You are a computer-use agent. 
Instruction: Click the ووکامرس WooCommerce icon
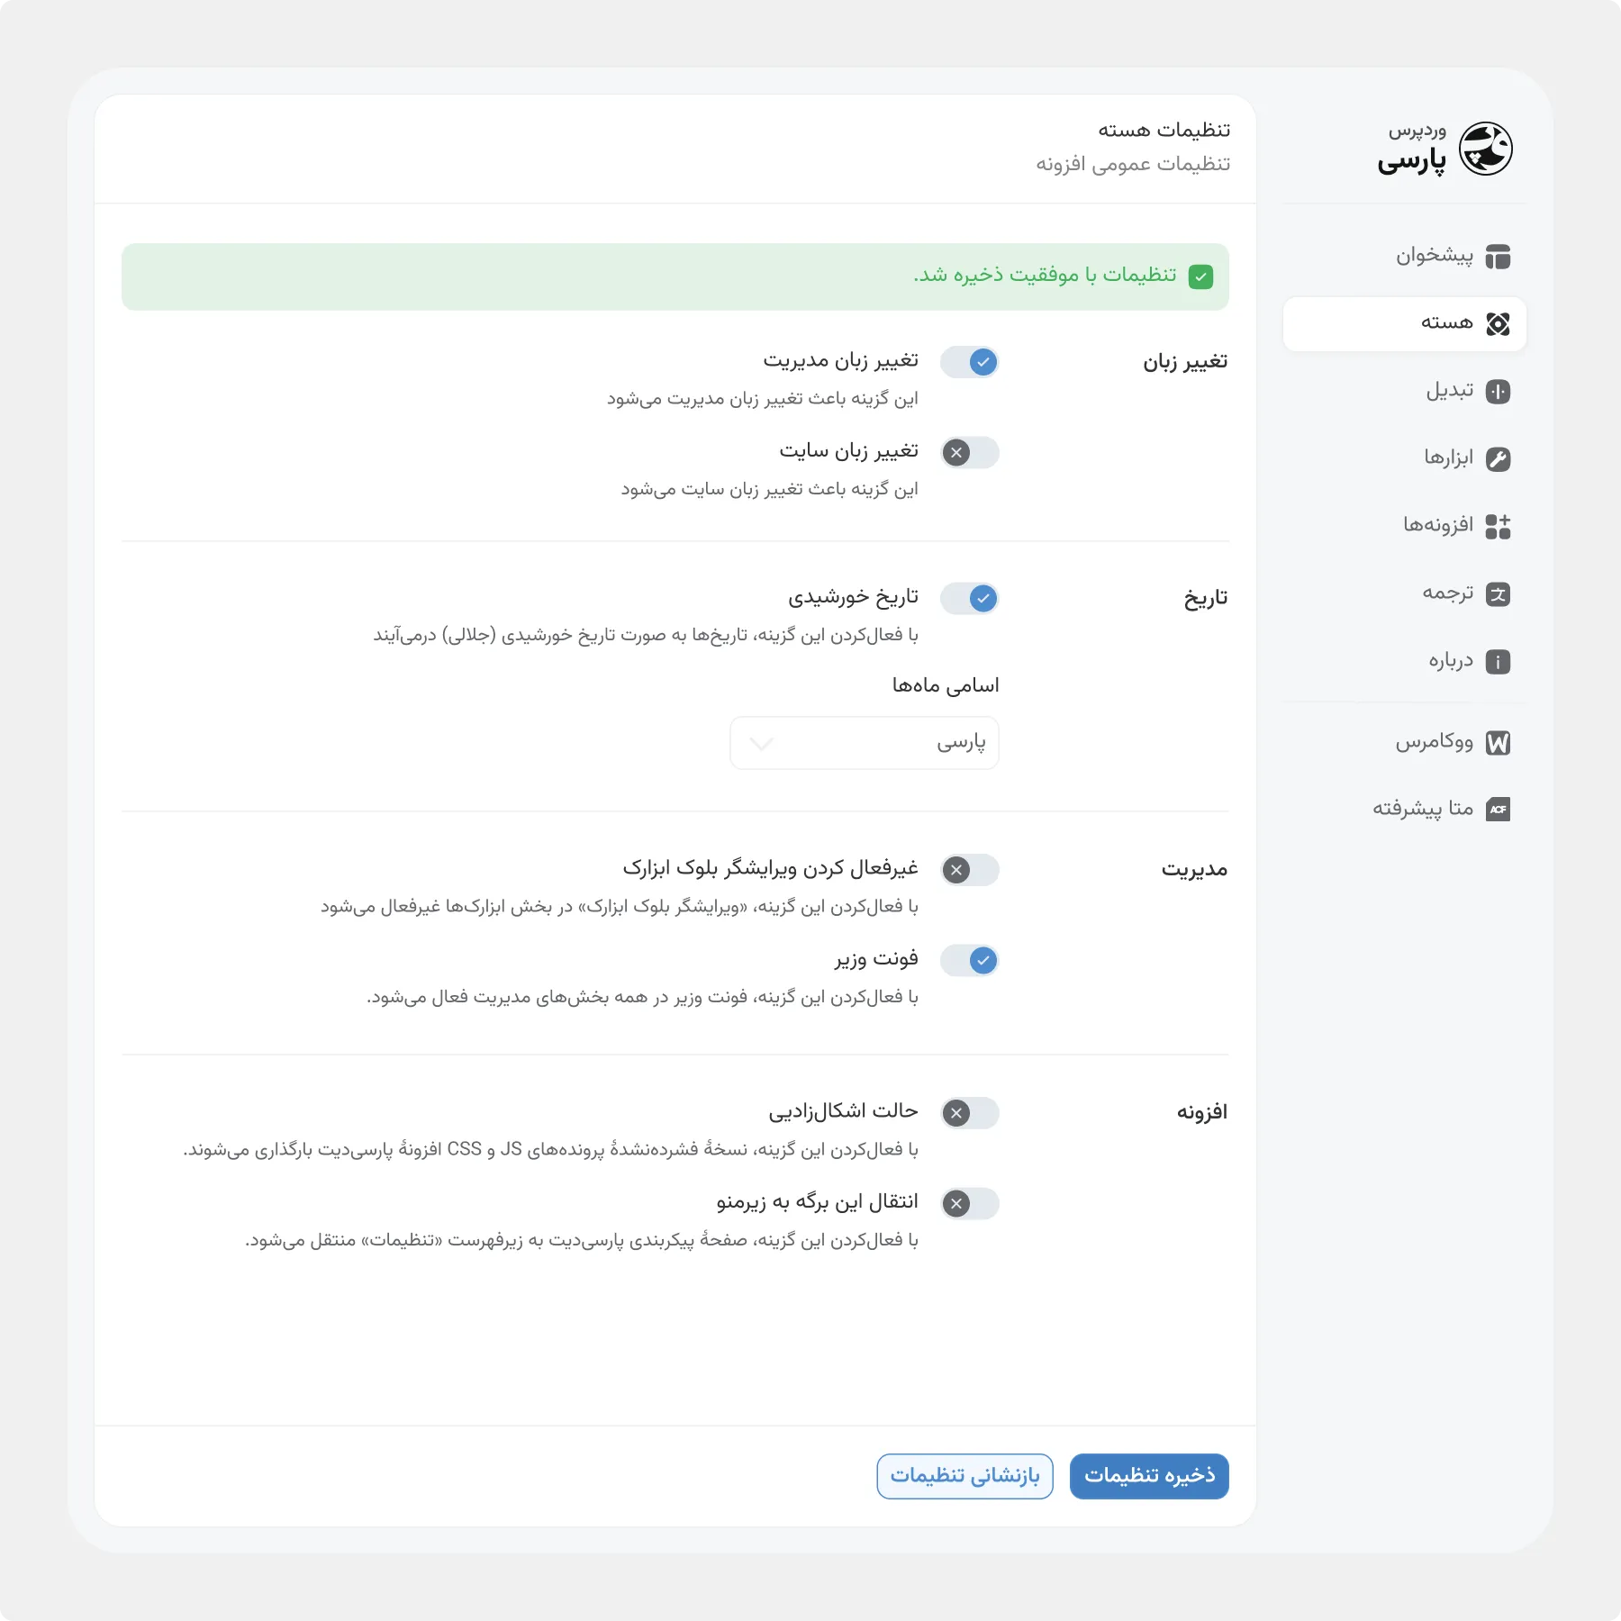pos(1498,742)
